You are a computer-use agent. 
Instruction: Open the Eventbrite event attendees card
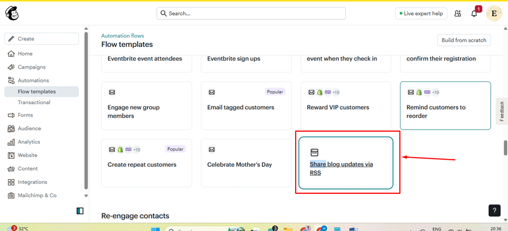(x=146, y=63)
